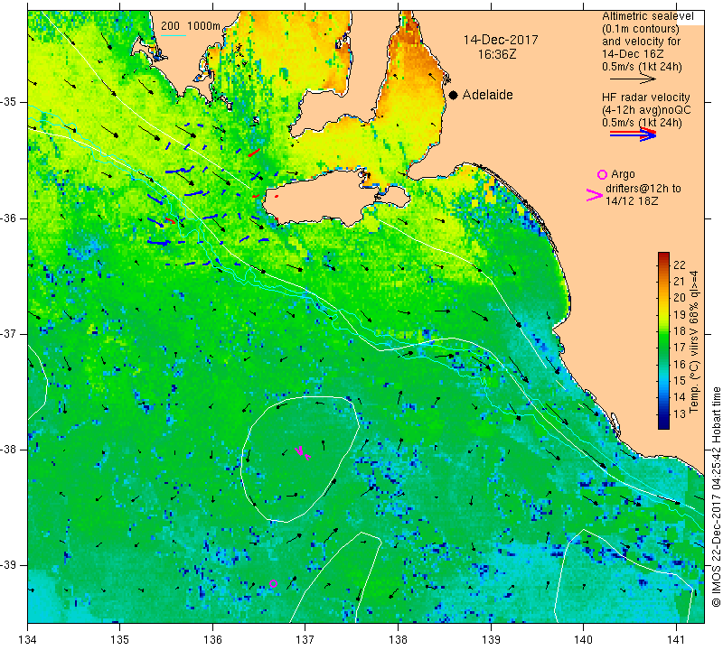Click the colorbar value 13
Screen dimensions: 723x650
680,414
